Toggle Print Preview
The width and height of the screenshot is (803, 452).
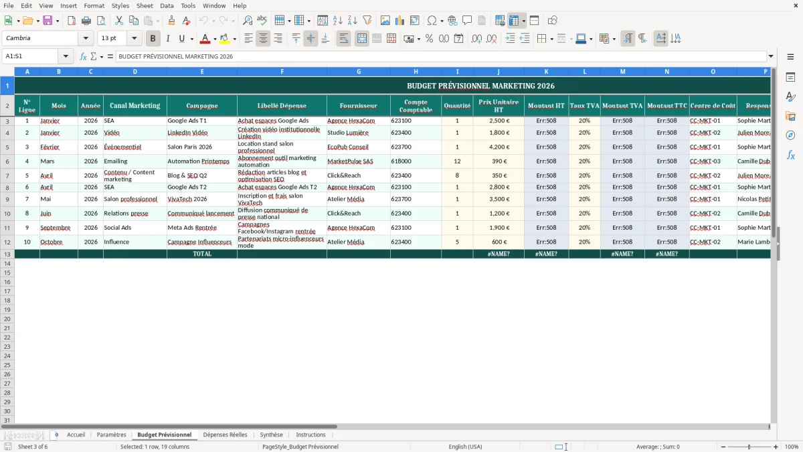[101, 21]
